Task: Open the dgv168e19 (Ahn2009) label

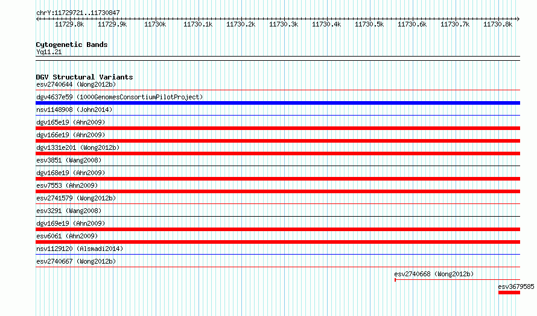Action: 71,173
